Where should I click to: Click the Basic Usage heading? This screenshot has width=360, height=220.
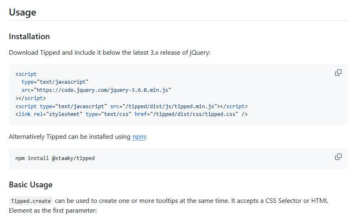click(x=31, y=184)
